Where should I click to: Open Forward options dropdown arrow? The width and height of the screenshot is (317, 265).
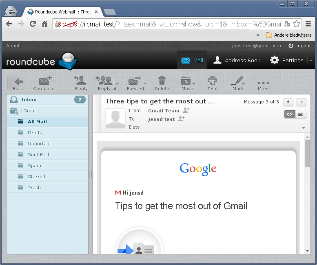[x=145, y=83]
